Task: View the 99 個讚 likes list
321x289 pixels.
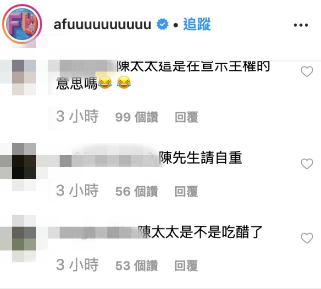Action: (137, 117)
